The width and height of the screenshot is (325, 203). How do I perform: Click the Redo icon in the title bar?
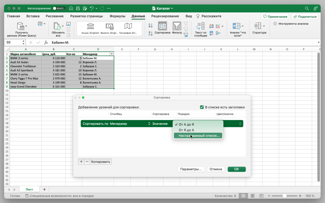tap(102, 8)
